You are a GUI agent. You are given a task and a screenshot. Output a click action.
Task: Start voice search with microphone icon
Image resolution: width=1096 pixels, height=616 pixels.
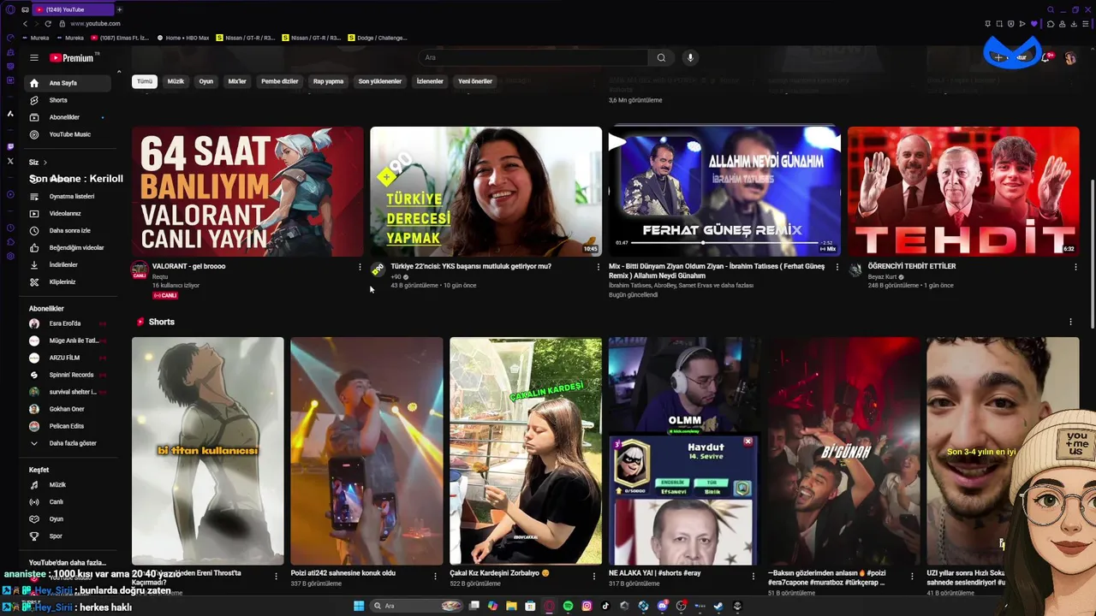[x=690, y=57]
